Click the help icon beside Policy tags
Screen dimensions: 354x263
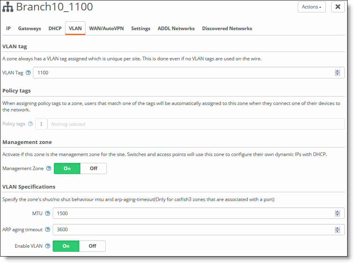[x=30, y=124]
